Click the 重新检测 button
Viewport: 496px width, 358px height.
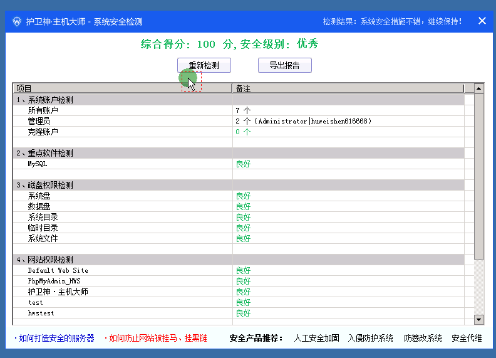point(204,65)
